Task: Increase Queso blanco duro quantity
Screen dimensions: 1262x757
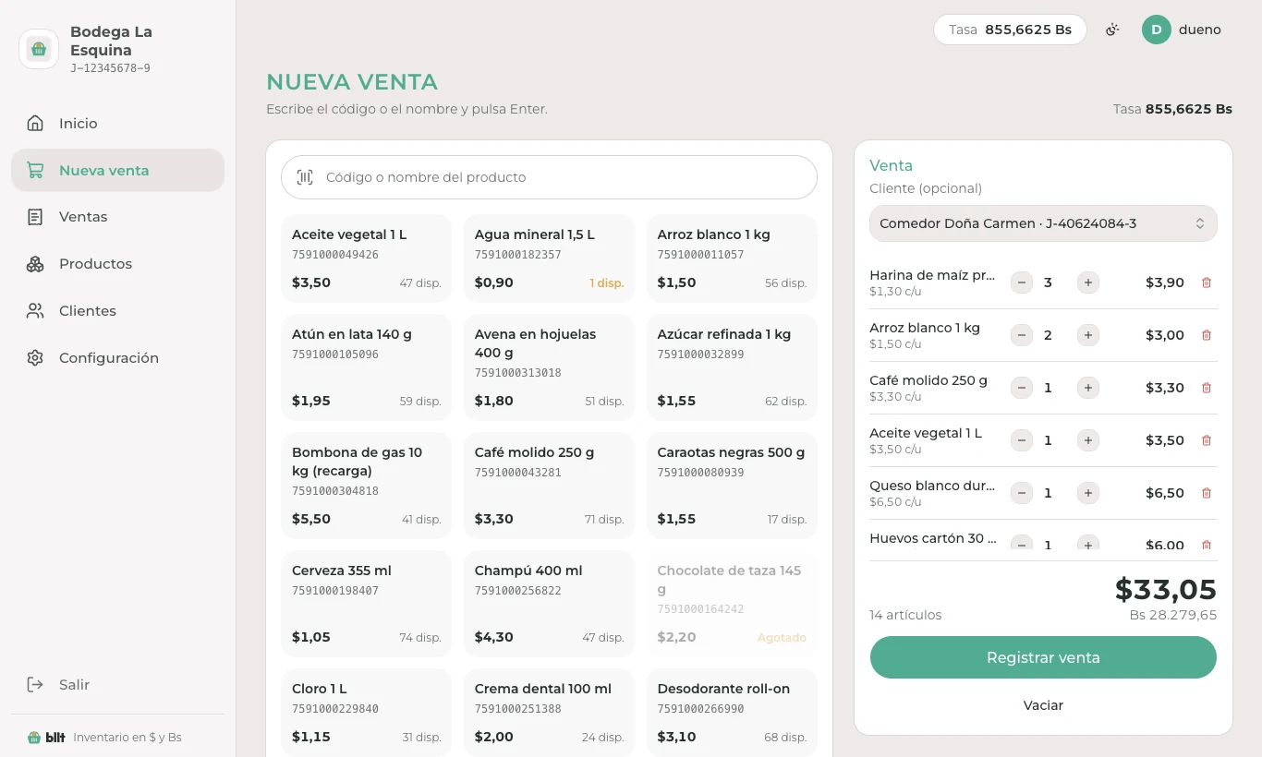Action: [x=1088, y=493]
